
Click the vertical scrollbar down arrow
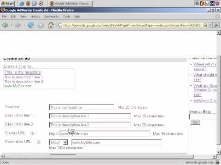coord(219,152)
